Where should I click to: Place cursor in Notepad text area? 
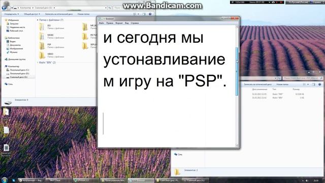point(167,86)
